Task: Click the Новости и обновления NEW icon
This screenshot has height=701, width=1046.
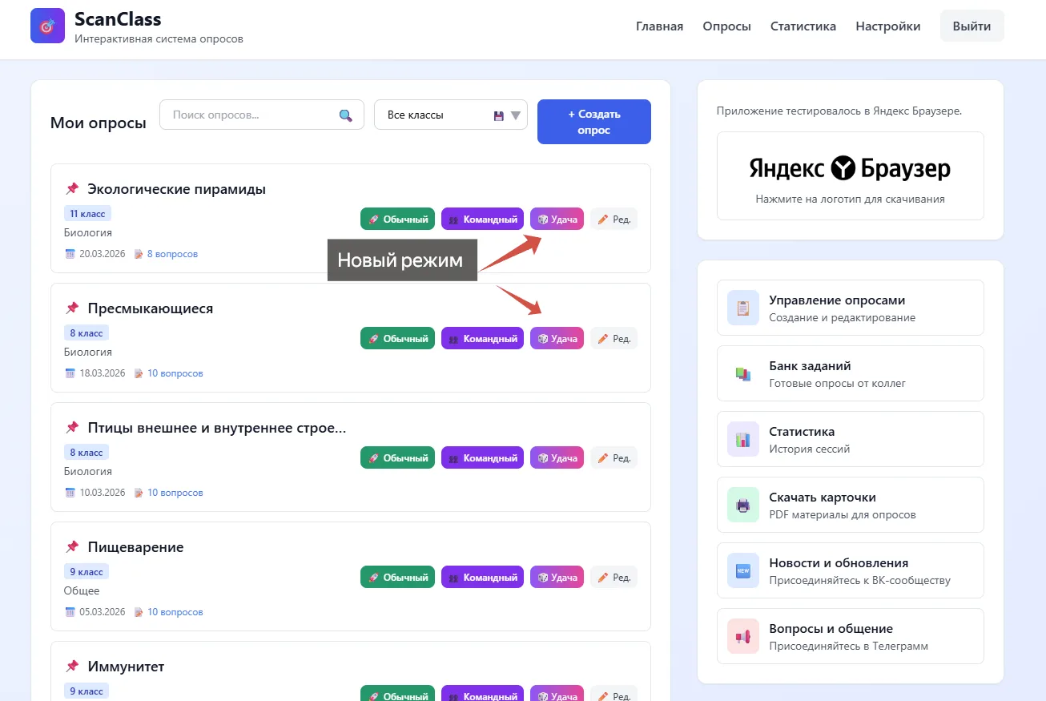Action: click(743, 570)
